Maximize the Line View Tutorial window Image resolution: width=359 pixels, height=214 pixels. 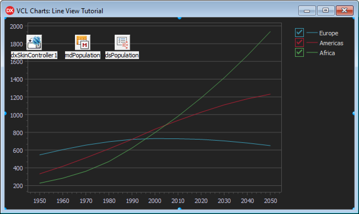[326, 10]
